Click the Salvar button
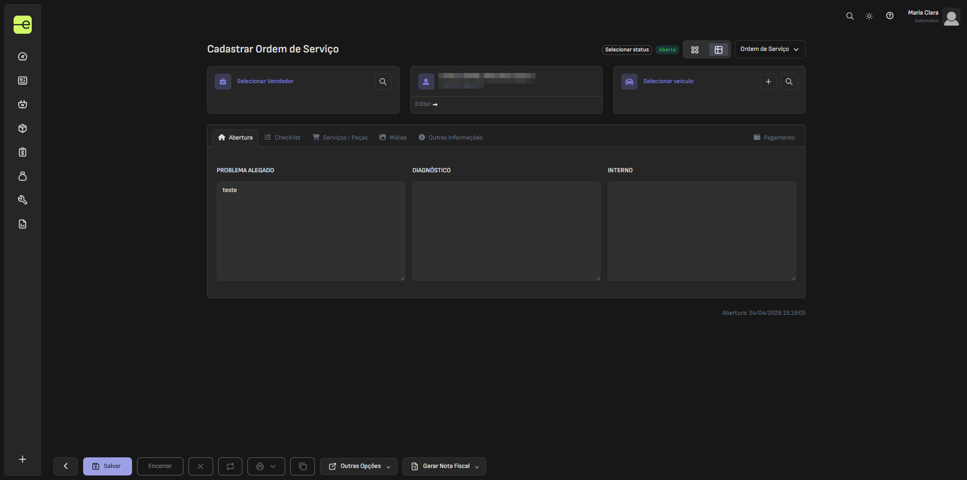The width and height of the screenshot is (967, 480). (x=107, y=466)
